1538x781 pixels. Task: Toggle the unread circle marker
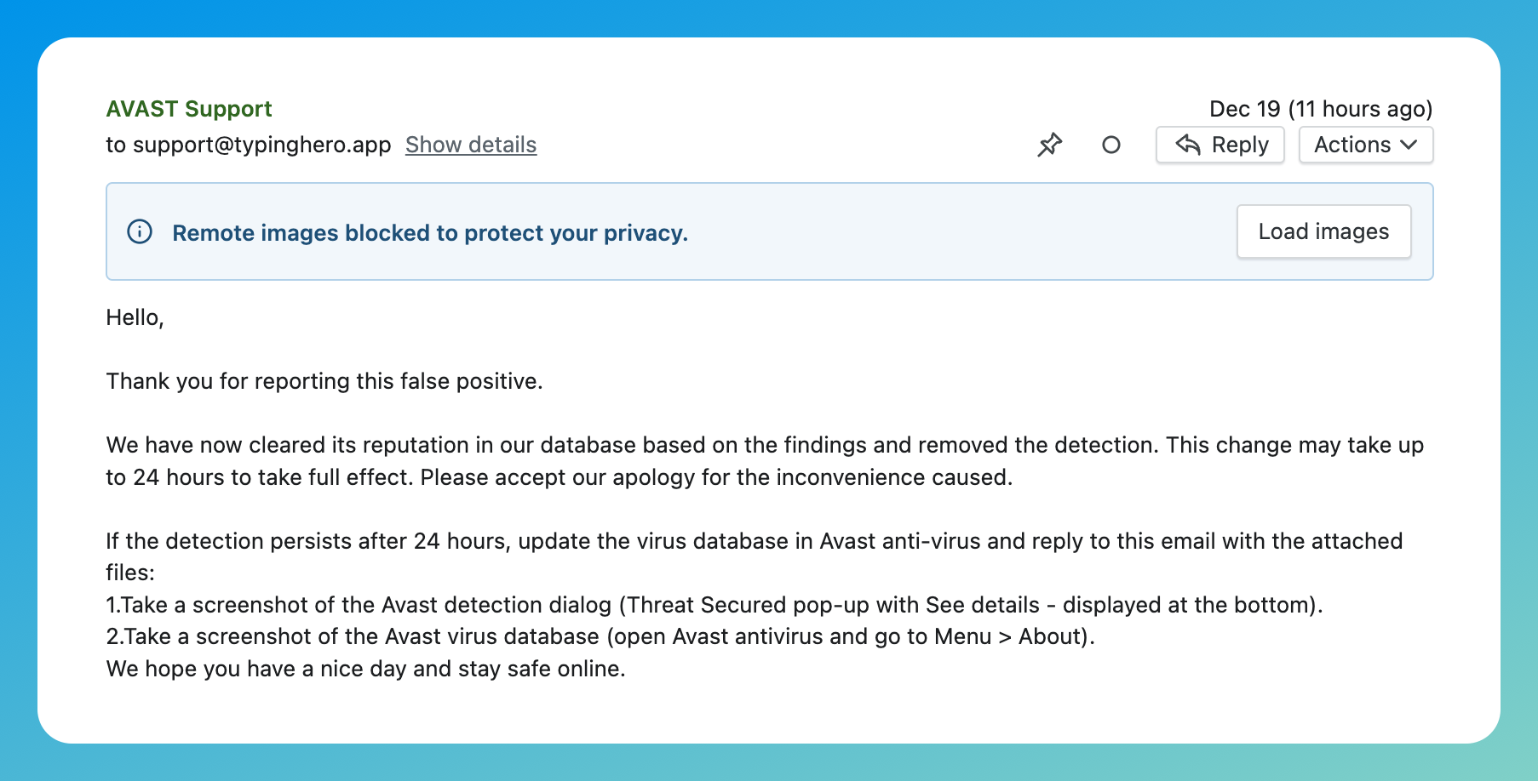pyautogui.click(x=1110, y=145)
